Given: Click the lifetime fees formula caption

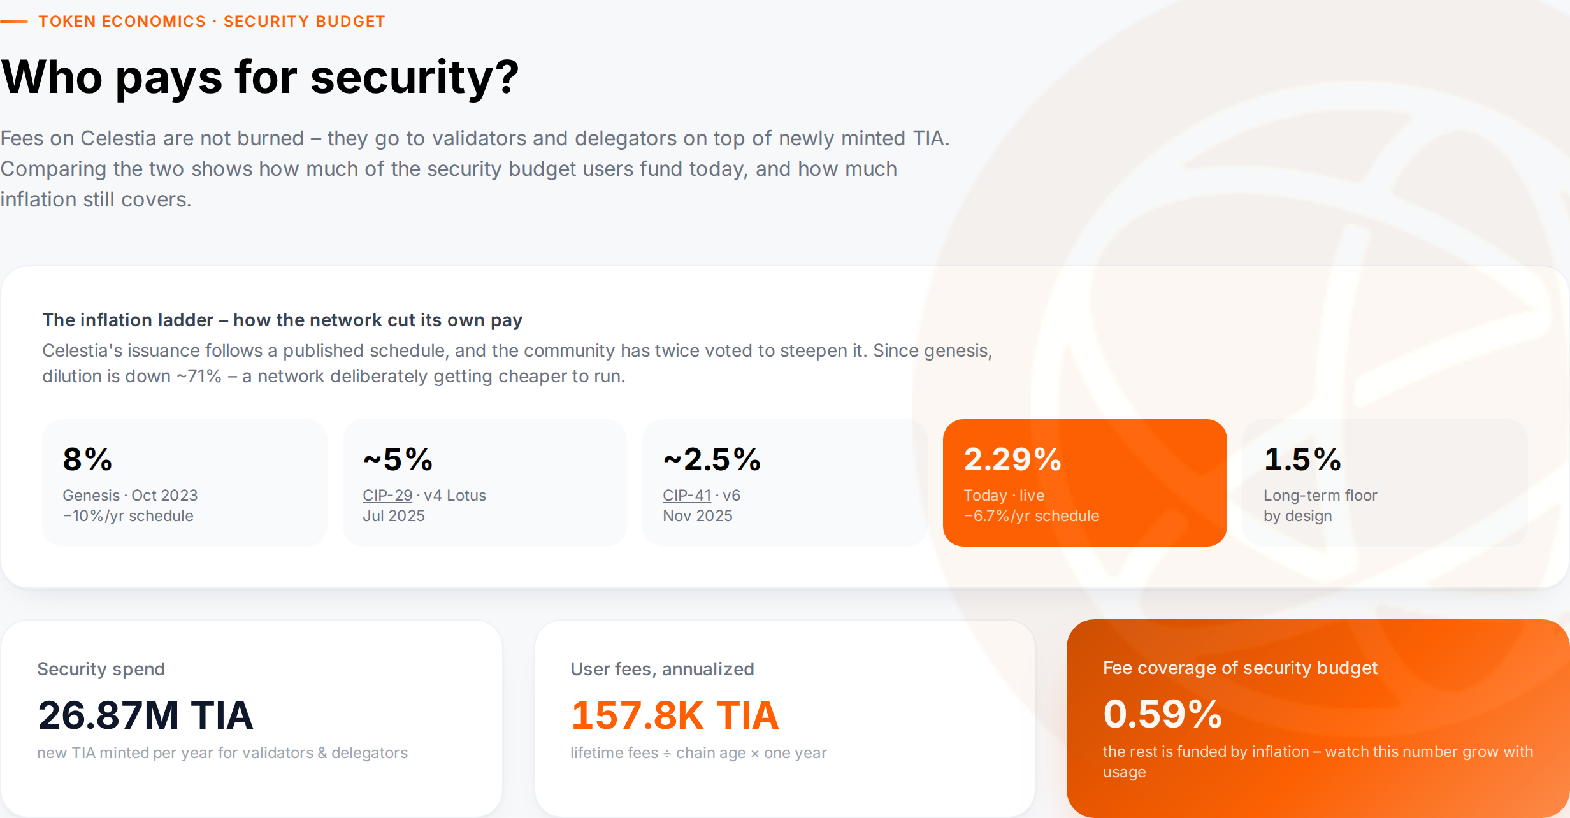Looking at the screenshot, I should coord(698,753).
